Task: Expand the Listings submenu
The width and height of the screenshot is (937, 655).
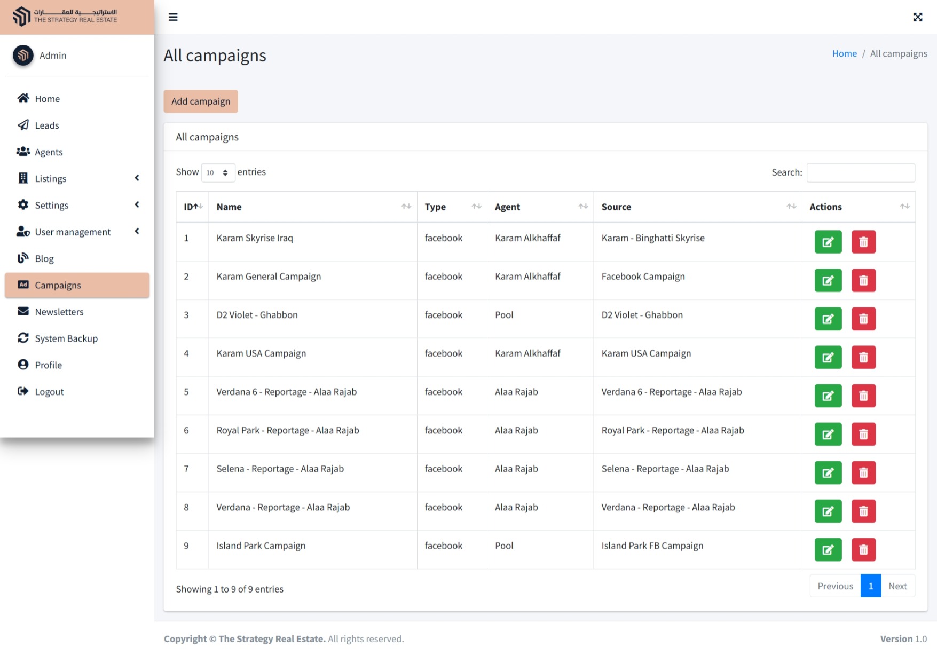Action: pyautogui.click(x=77, y=178)
